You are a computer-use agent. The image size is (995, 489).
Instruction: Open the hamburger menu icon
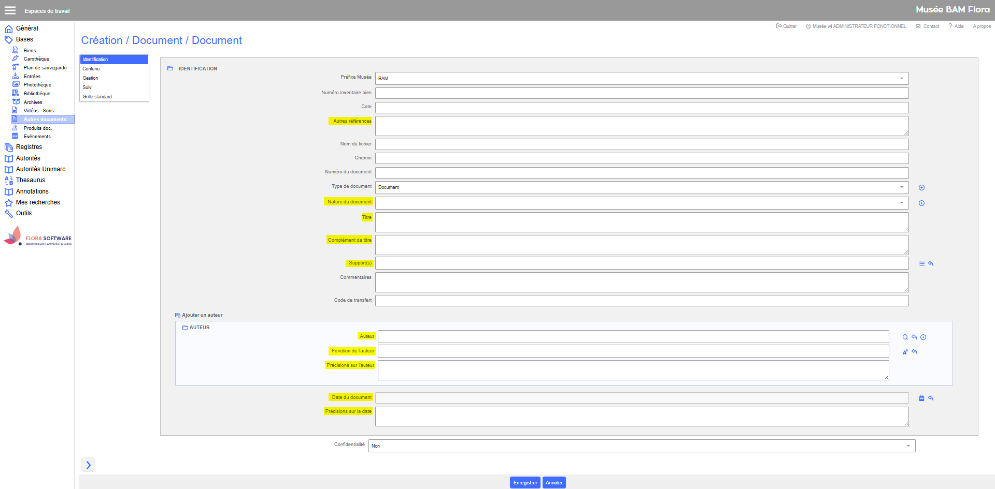(10, 10)
